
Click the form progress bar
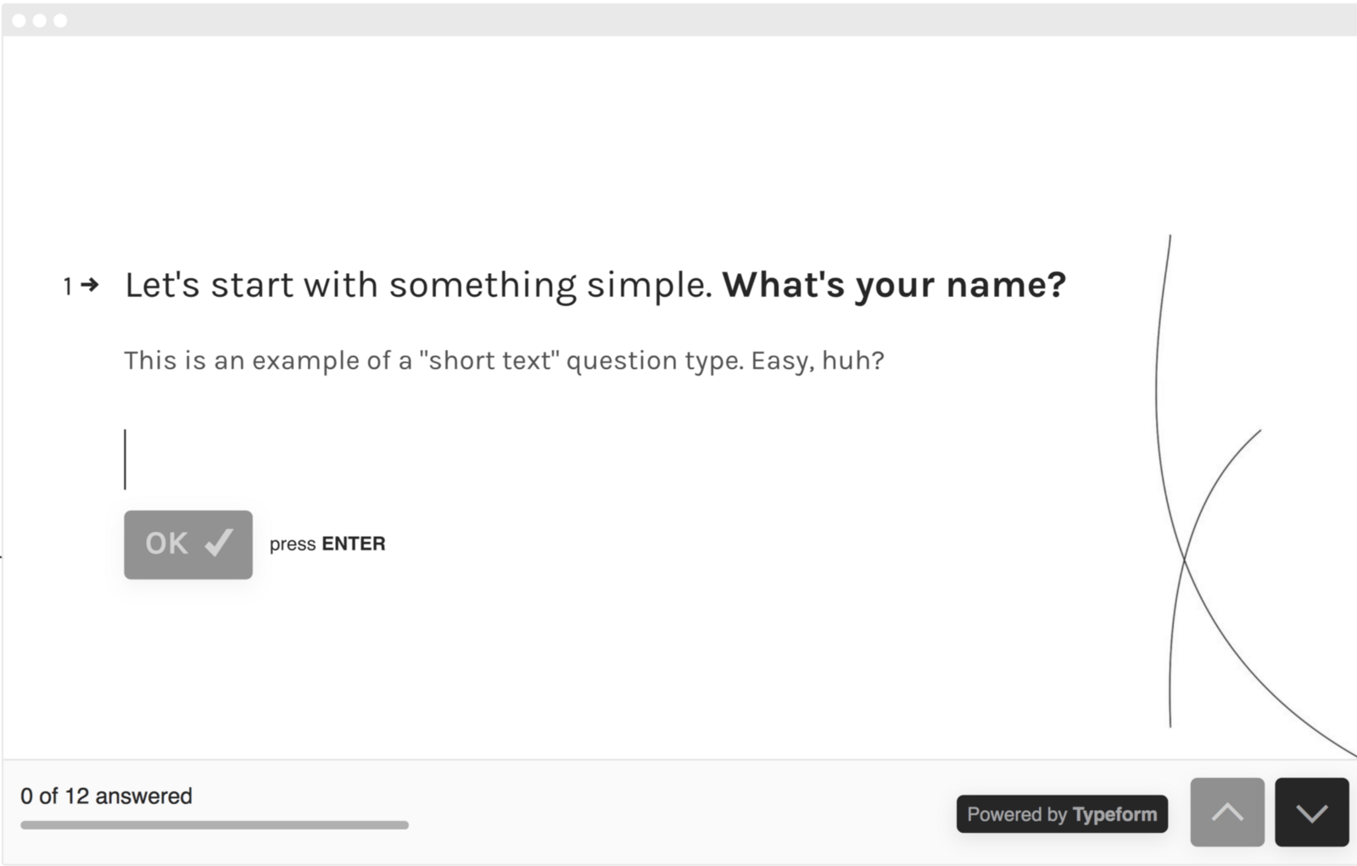(215, 824)
